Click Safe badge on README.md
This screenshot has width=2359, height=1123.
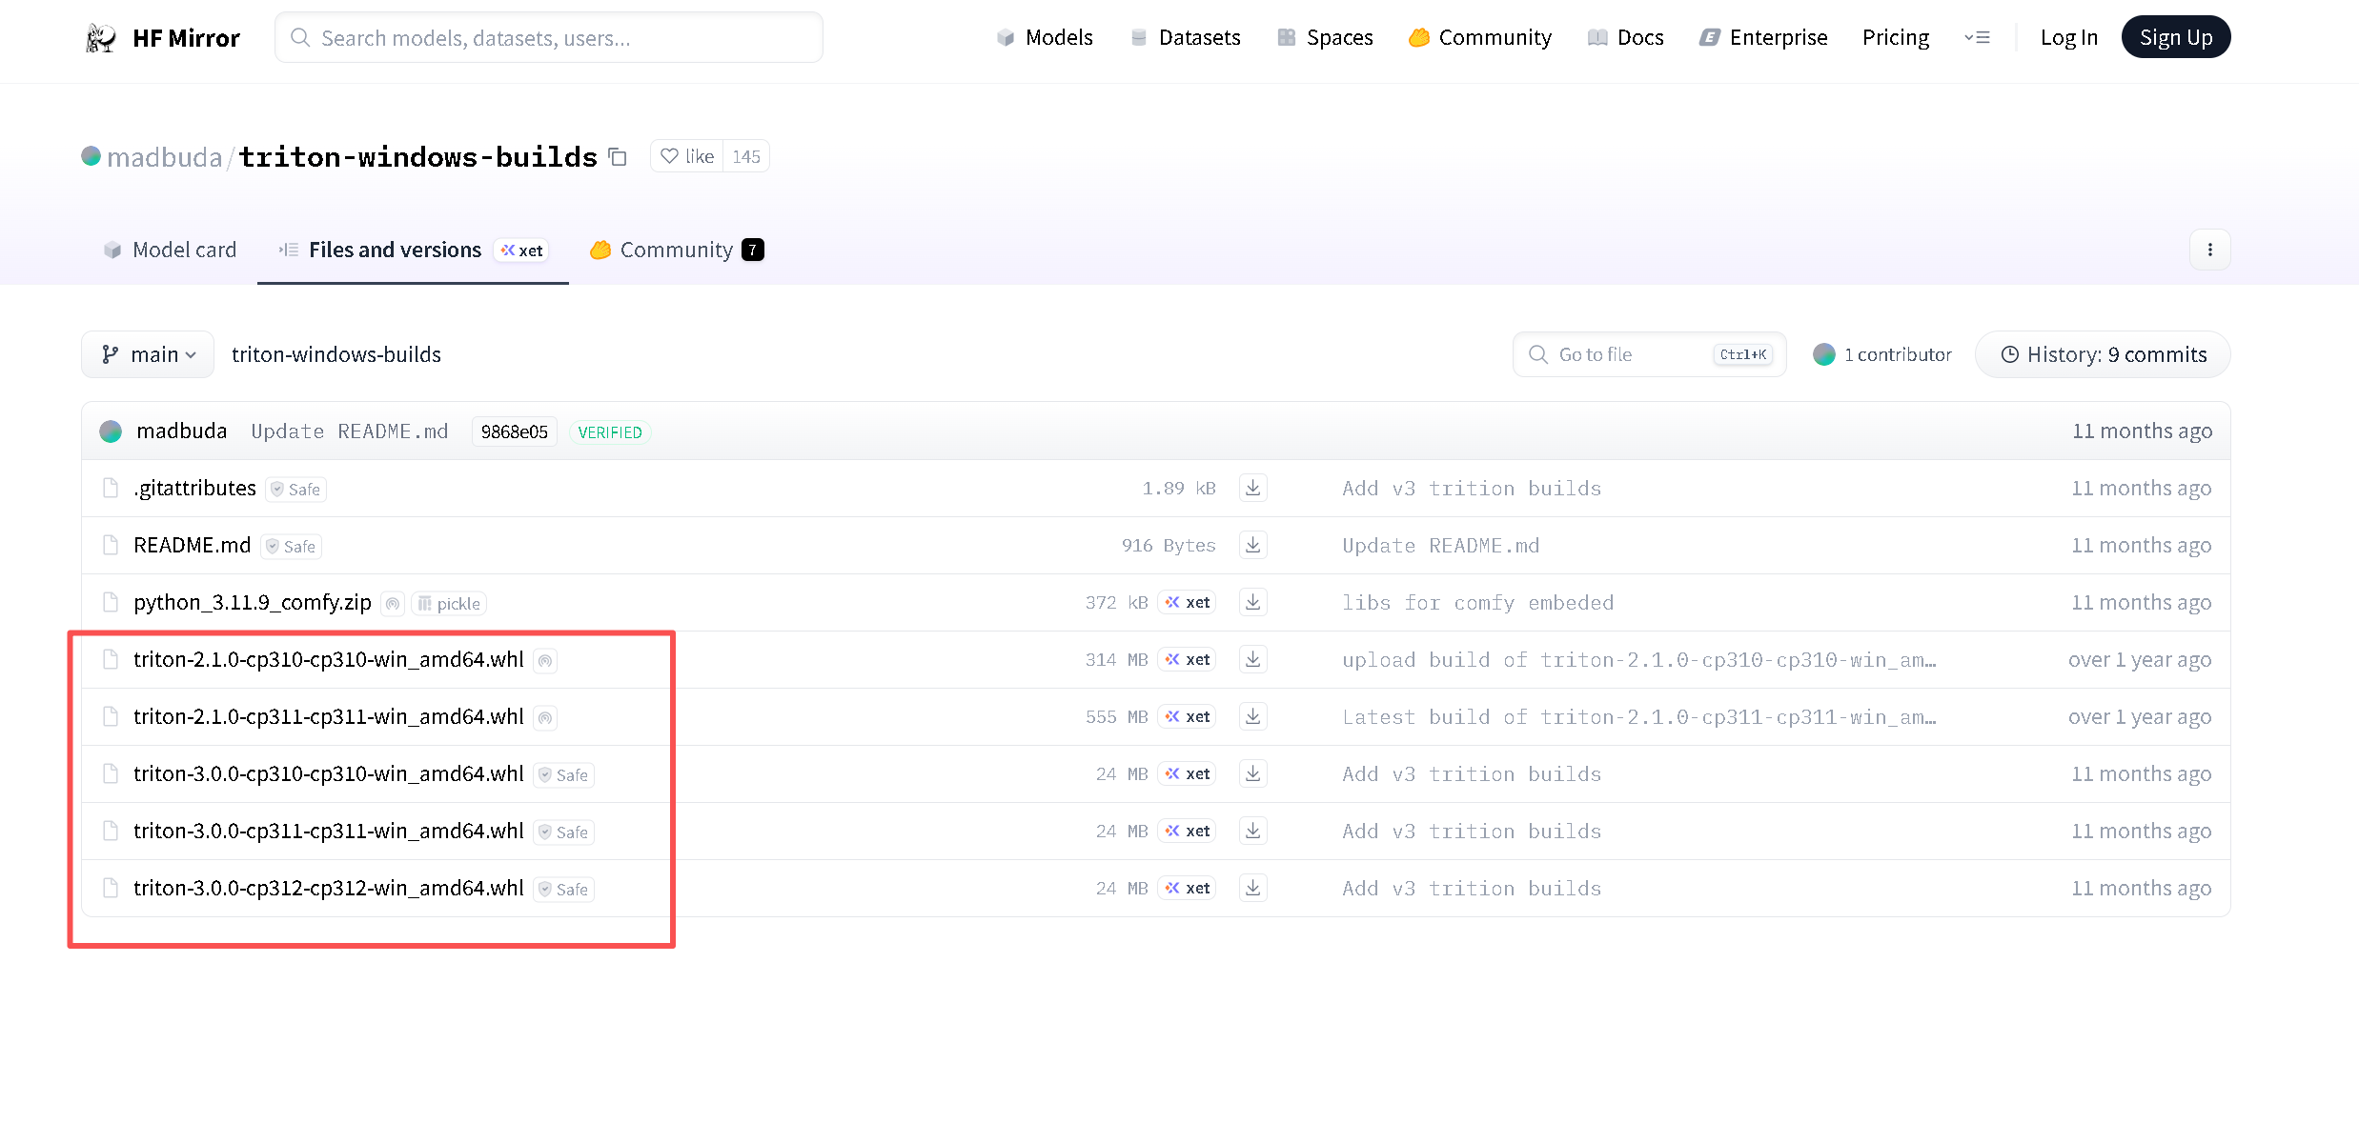tap(291, 546)
